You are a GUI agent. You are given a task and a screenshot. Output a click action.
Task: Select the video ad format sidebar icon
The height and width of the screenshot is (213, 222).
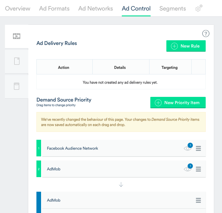17,36
